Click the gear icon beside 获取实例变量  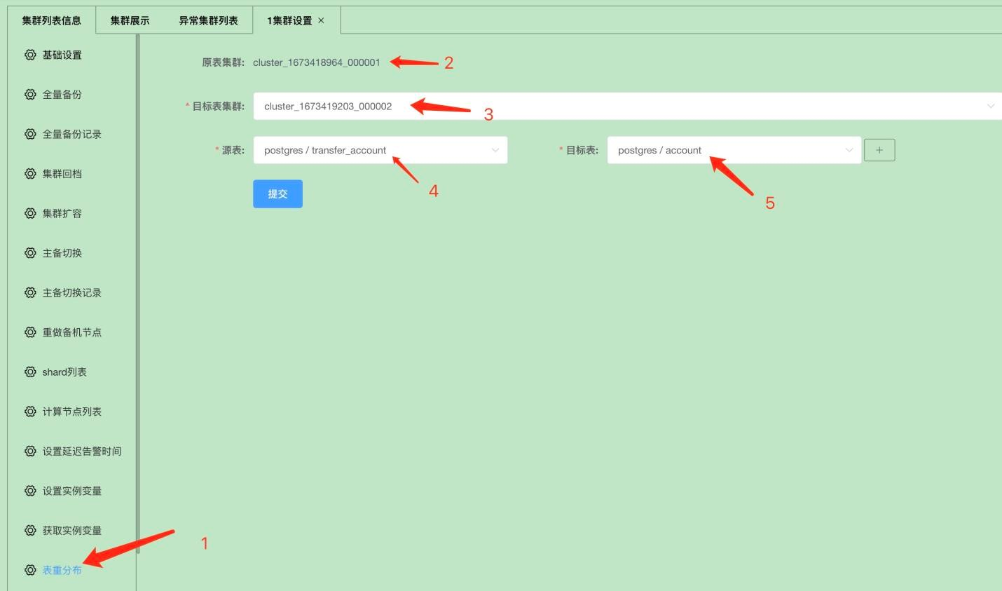pos(30,530)
